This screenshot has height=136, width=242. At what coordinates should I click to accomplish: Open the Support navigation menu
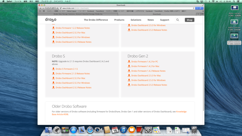[165, 20]
